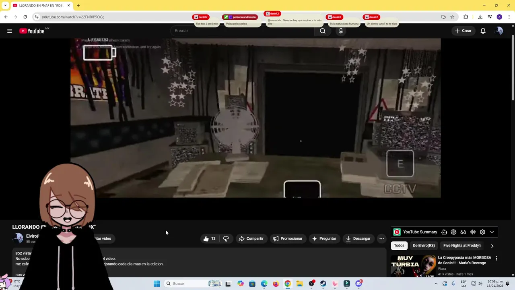The height and width of the screenshot is (290, 515).
Task: Open the robot AI icon in YouTube Summary
Action: (x=444, y=232)
